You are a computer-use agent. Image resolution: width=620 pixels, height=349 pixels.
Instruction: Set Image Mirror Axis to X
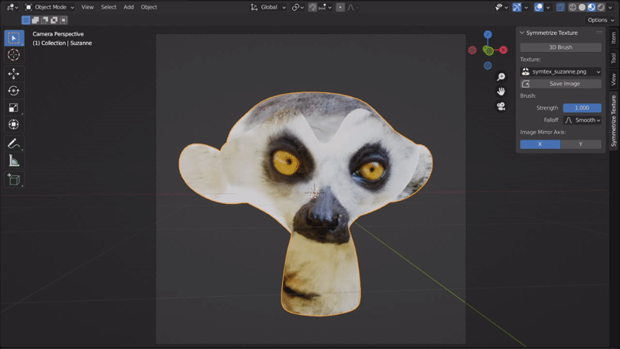[540, 144]
